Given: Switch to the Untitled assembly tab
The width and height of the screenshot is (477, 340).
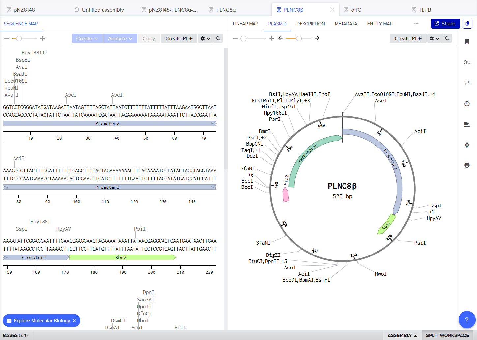Looking at the screenshot, I should point(99,10).
